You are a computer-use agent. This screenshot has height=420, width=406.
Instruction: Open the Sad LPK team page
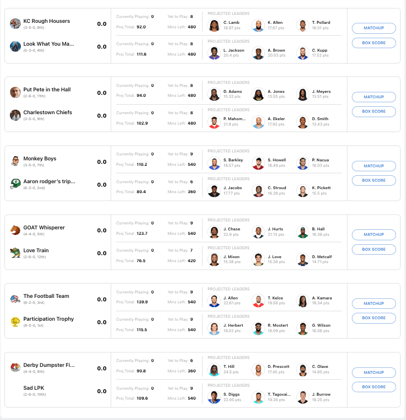tap(33, 388)
